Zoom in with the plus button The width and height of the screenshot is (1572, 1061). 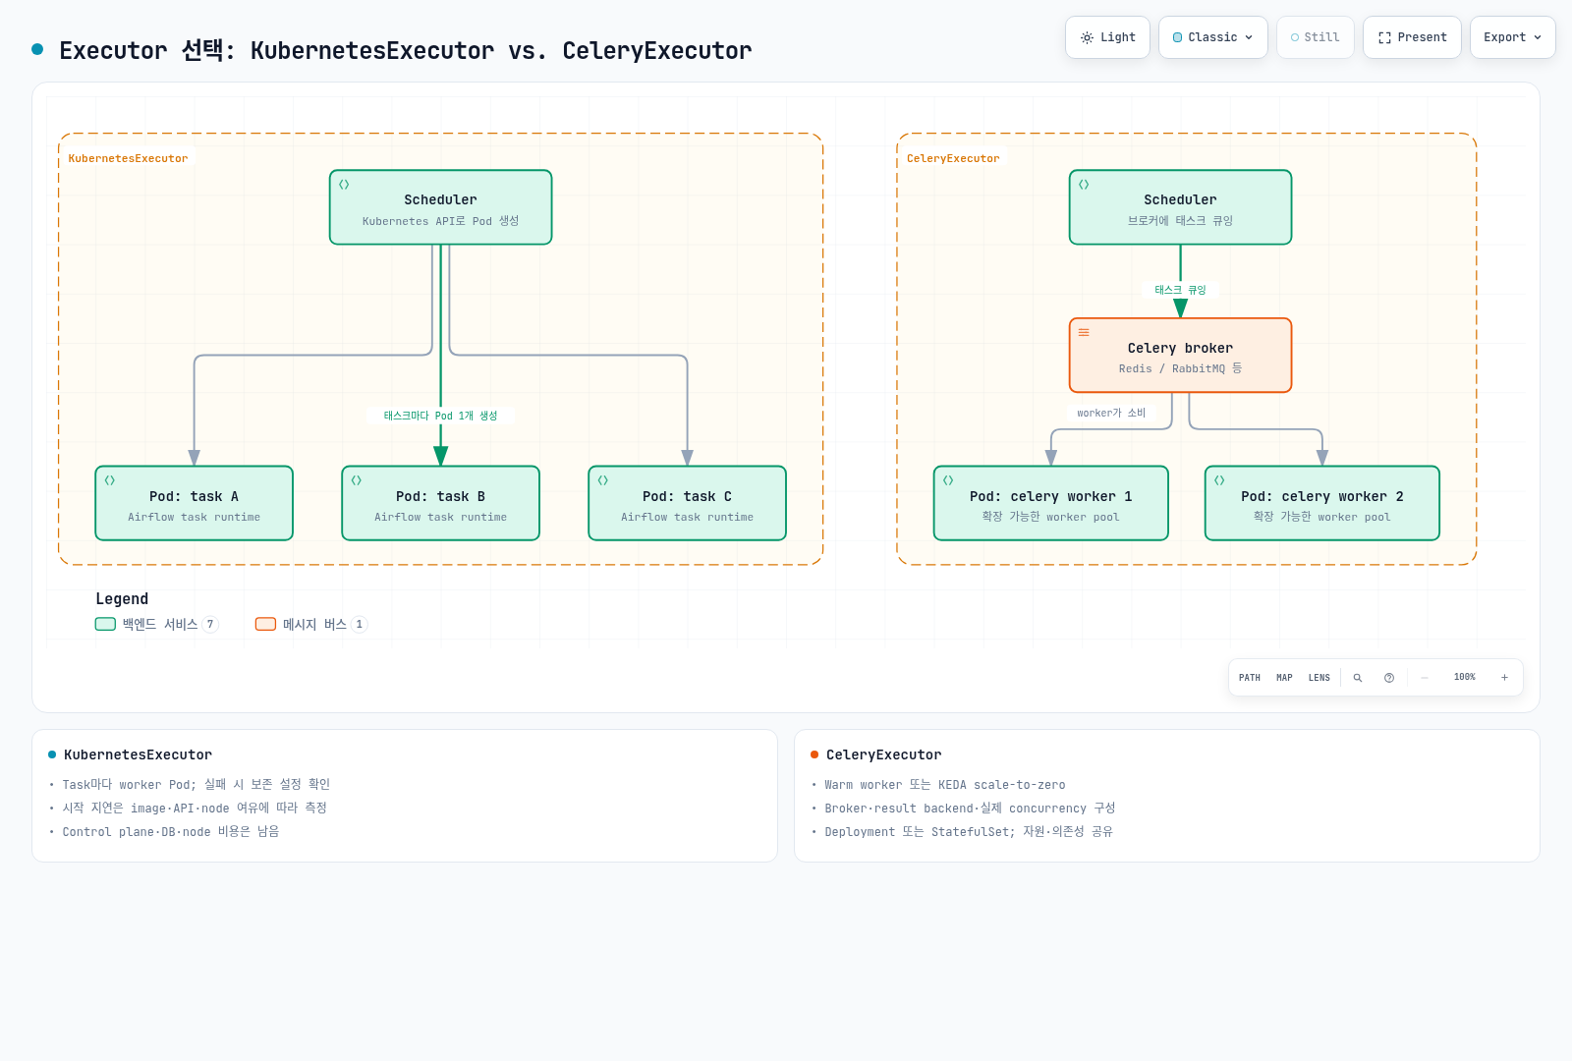[x=1504, y=678]
